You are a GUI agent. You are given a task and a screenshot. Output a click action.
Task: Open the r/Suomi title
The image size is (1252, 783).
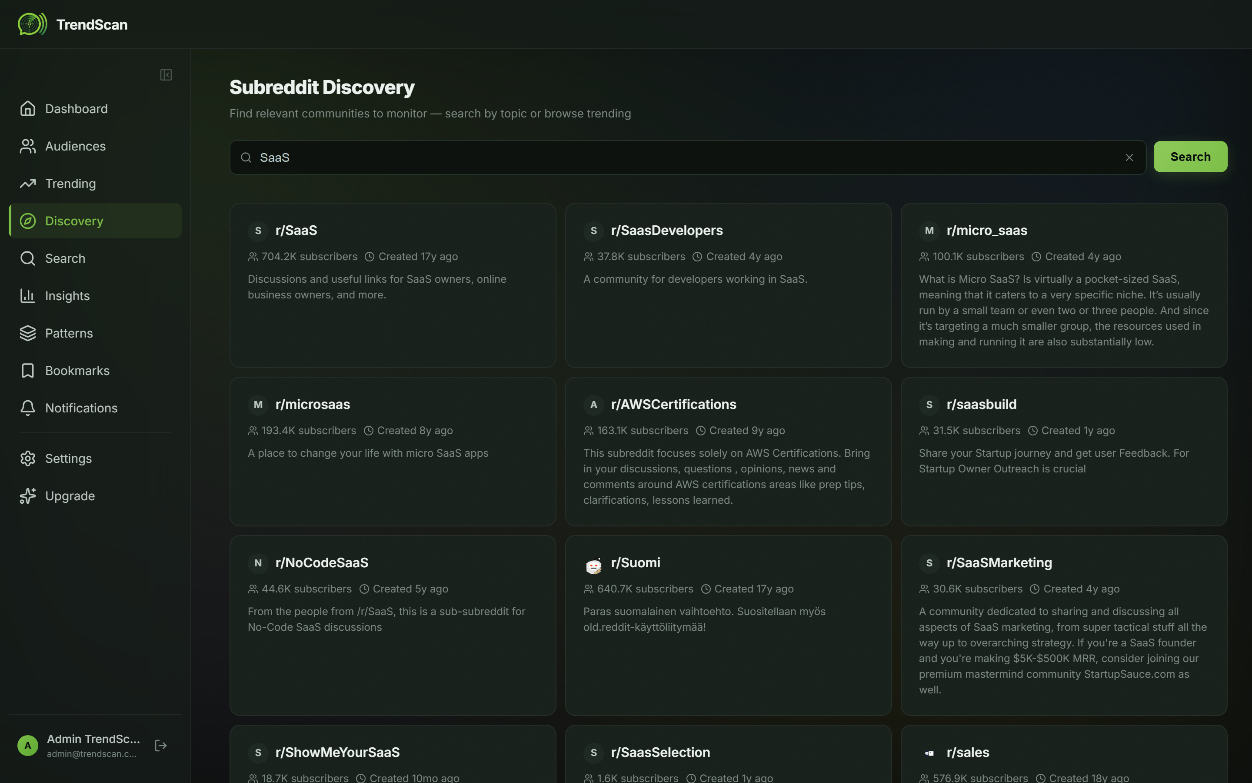click(x=635, y=563)
